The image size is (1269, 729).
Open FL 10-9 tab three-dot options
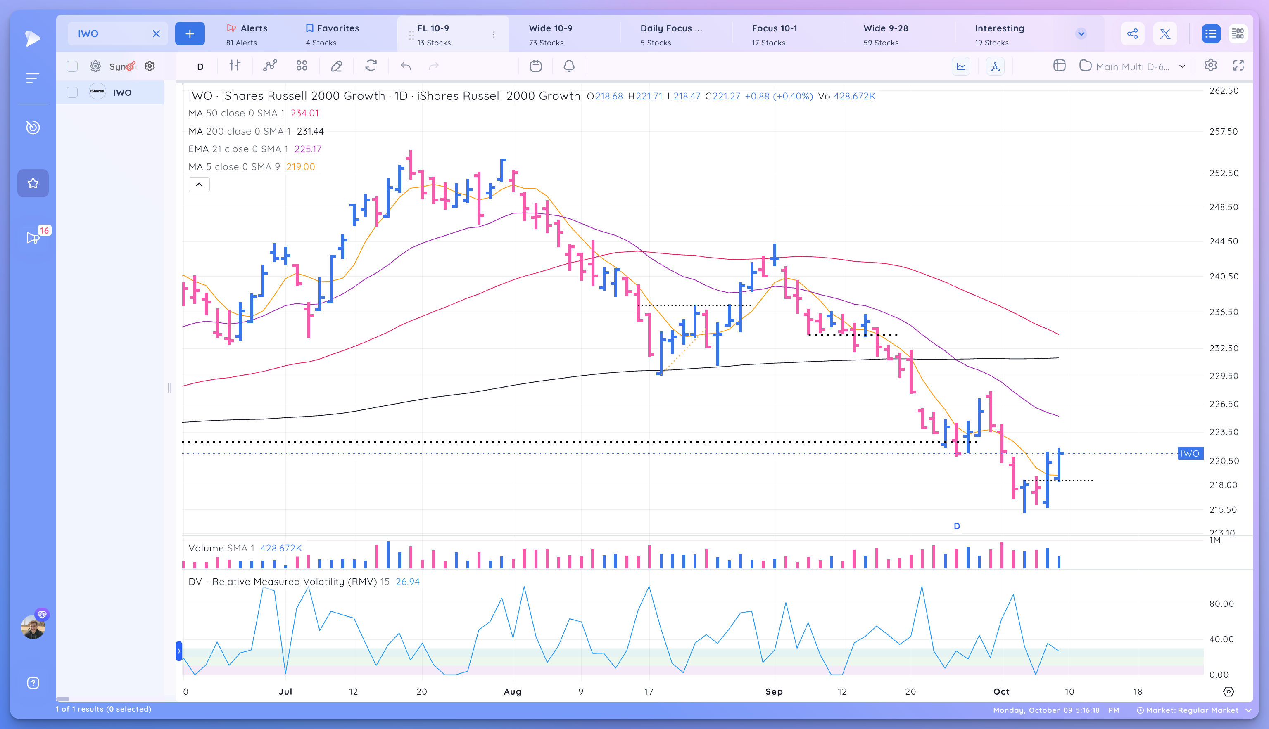(494, 35)
